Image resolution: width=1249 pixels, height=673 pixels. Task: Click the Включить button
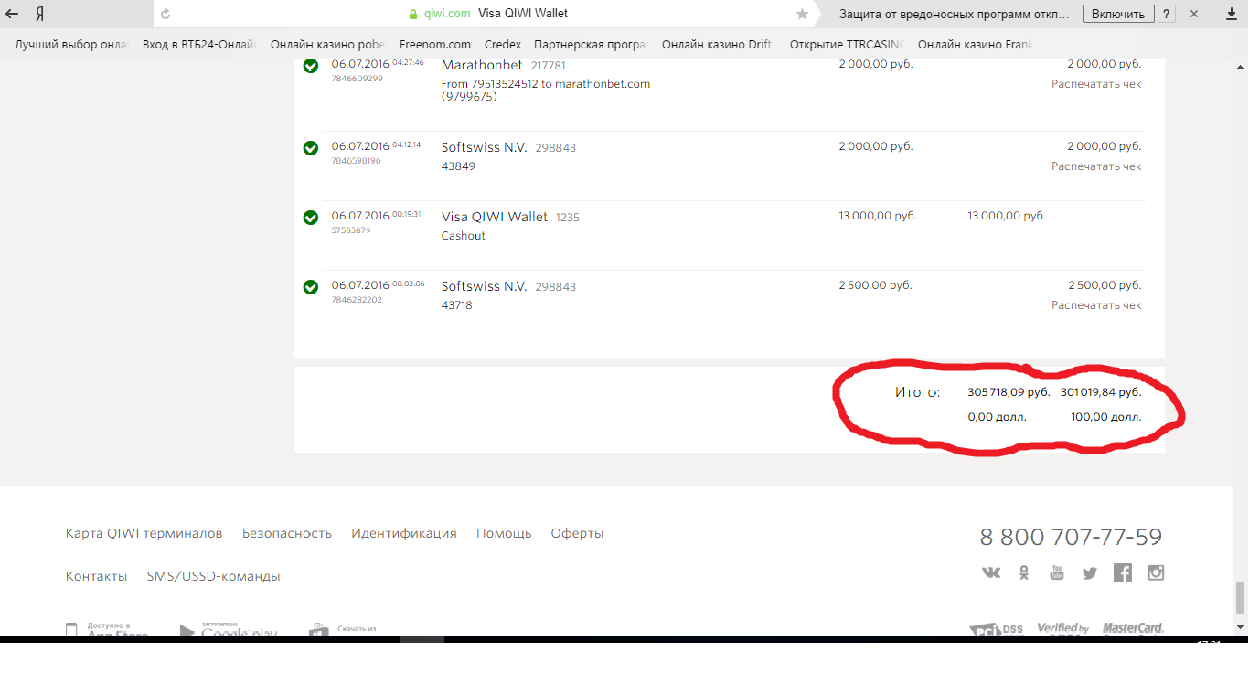point(1117,14)
